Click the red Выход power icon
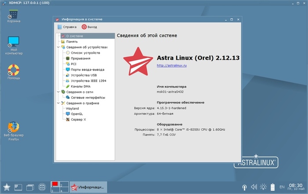This screenshot has height=194, width=308. click(84, 27)
